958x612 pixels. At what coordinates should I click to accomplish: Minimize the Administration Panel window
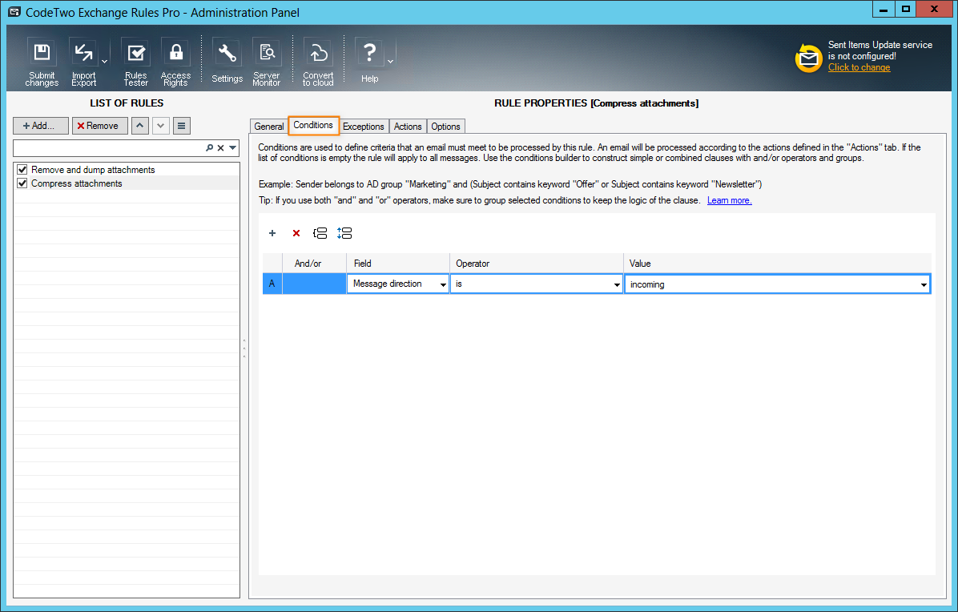[883, 10]
